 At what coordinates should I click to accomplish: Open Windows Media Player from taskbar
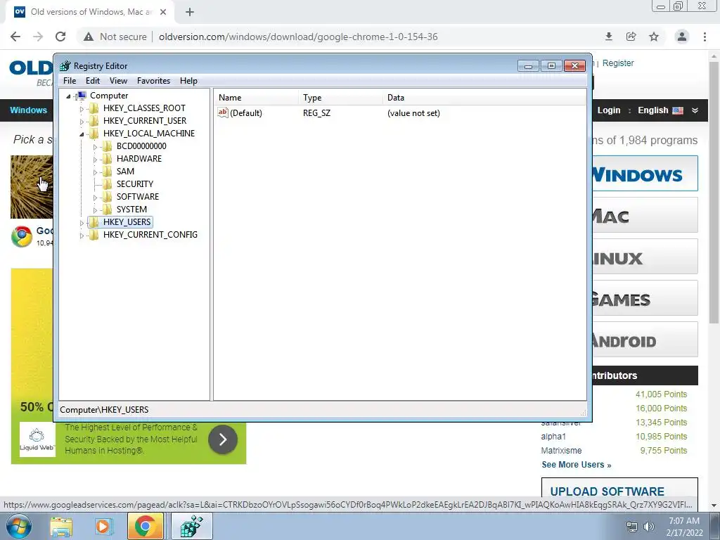[103, 527]
